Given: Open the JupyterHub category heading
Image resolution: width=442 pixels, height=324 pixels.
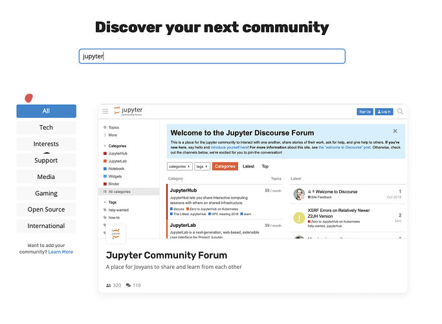Looking at the screenshot, I should (x=184, y=191).
